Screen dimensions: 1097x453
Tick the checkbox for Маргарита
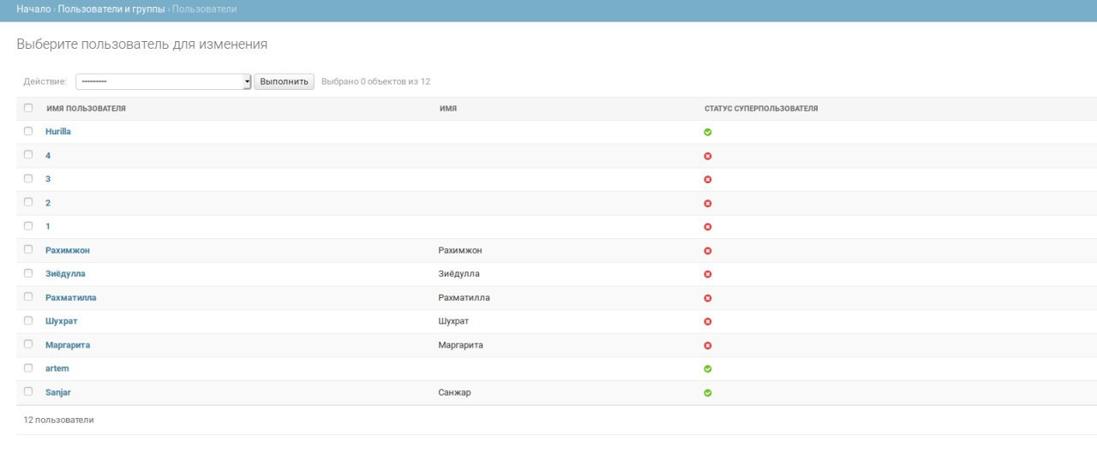pos(28,344)
